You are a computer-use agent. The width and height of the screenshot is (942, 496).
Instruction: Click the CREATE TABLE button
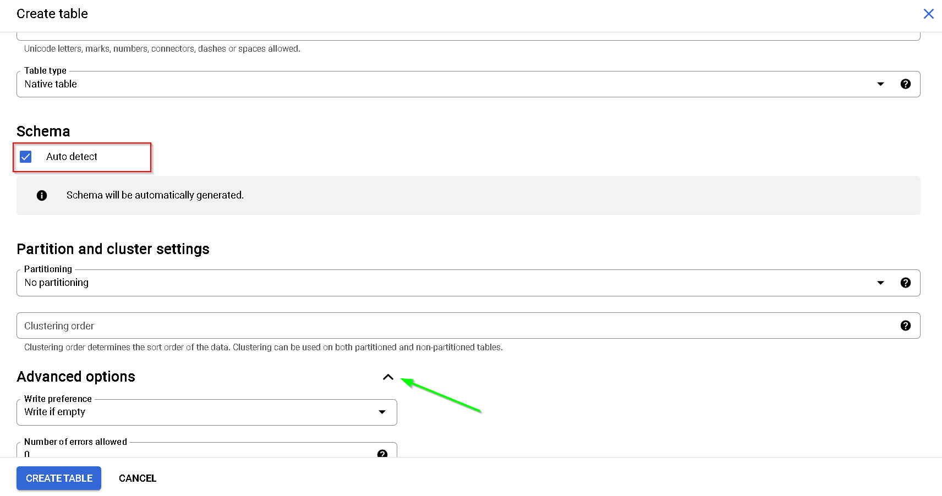[59, 478]
